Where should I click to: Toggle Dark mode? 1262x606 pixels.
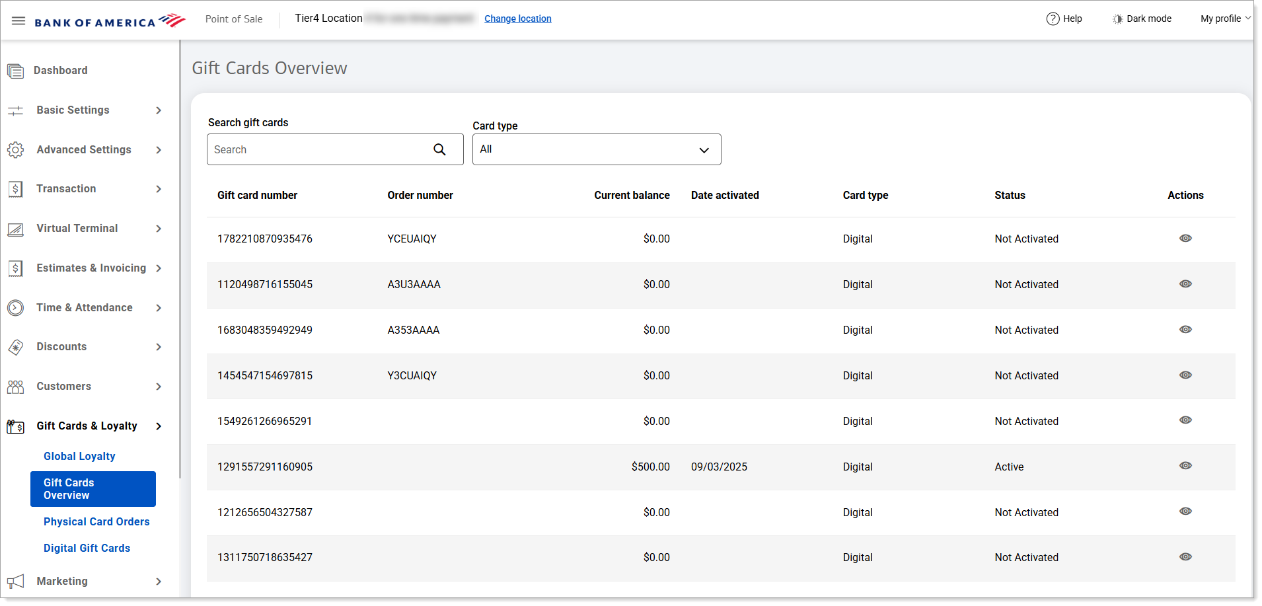click(1142, 19)
